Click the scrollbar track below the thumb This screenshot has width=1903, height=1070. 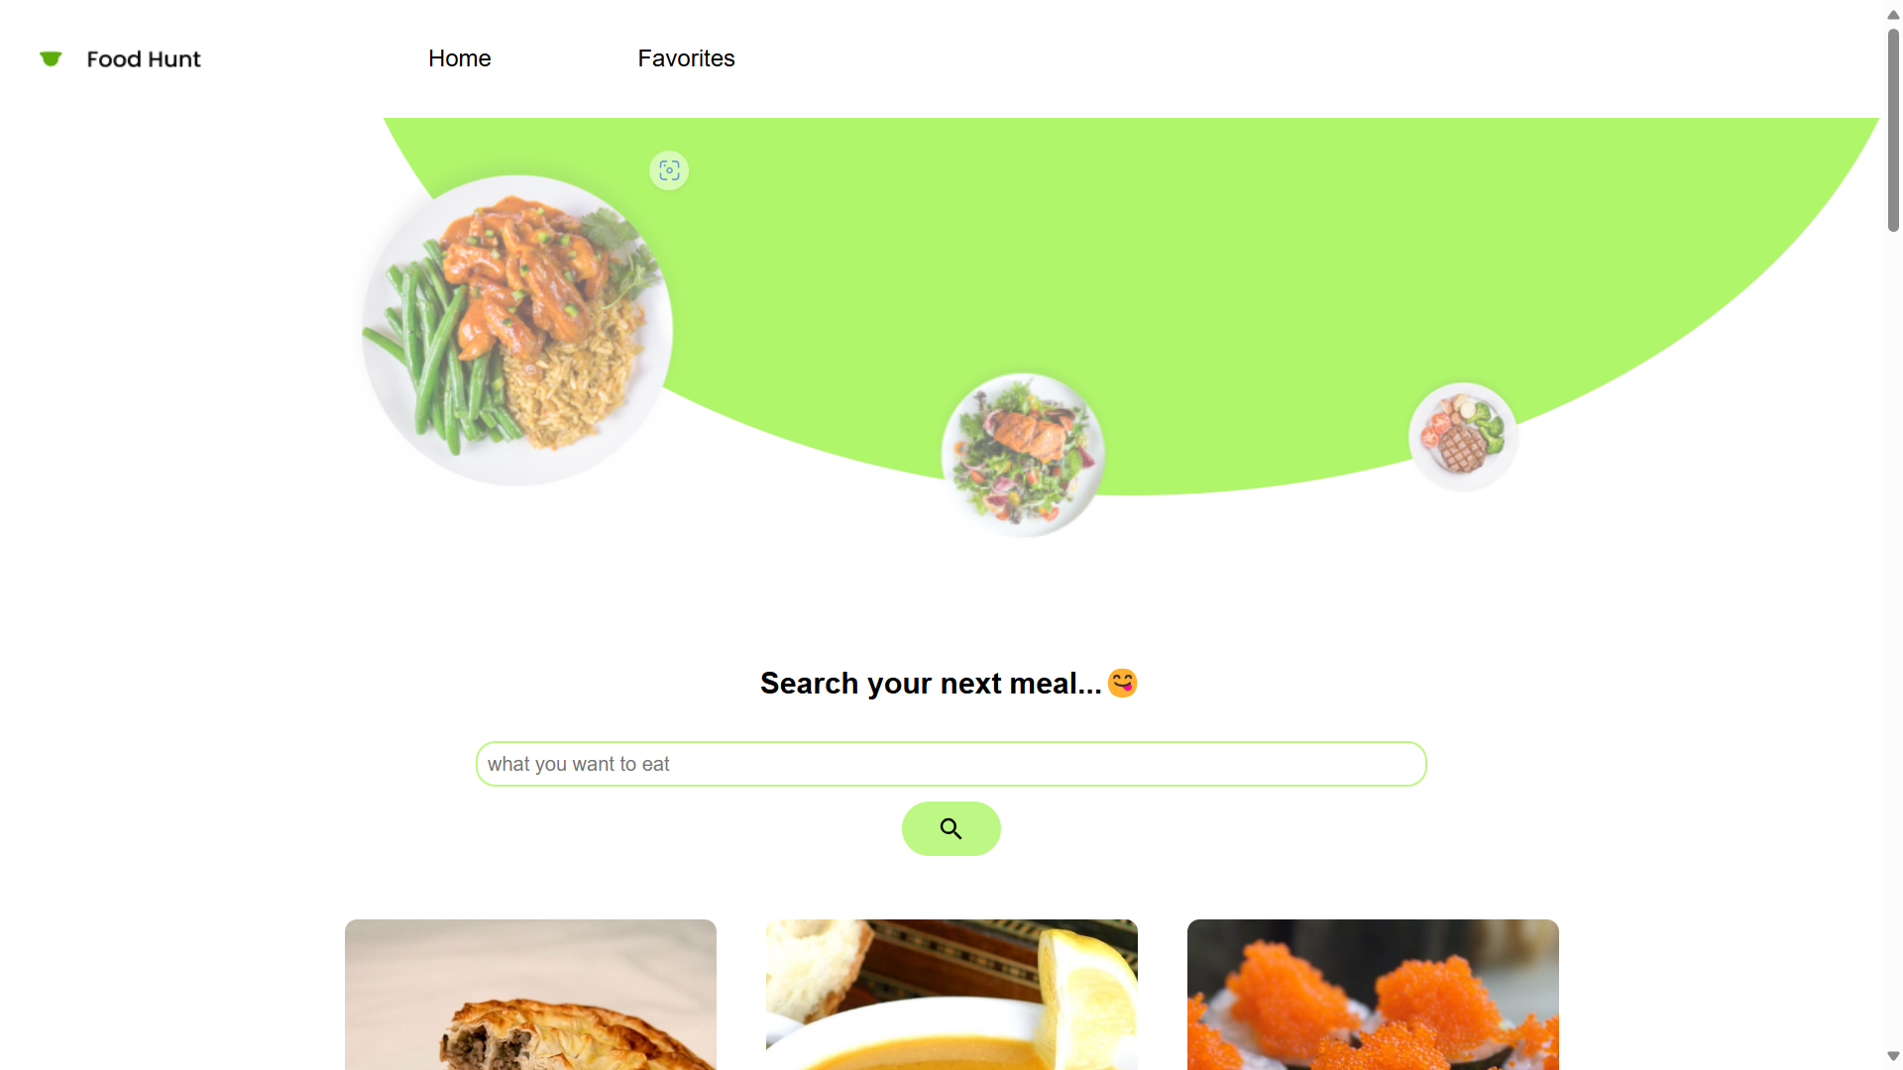click(x=1893, y=639)
